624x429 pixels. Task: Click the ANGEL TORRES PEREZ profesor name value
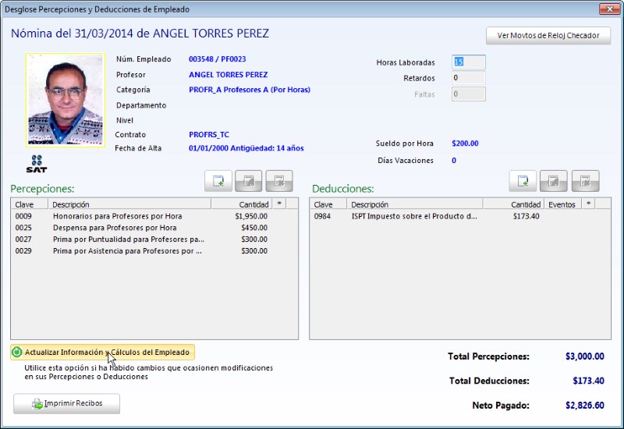(228, 74)
